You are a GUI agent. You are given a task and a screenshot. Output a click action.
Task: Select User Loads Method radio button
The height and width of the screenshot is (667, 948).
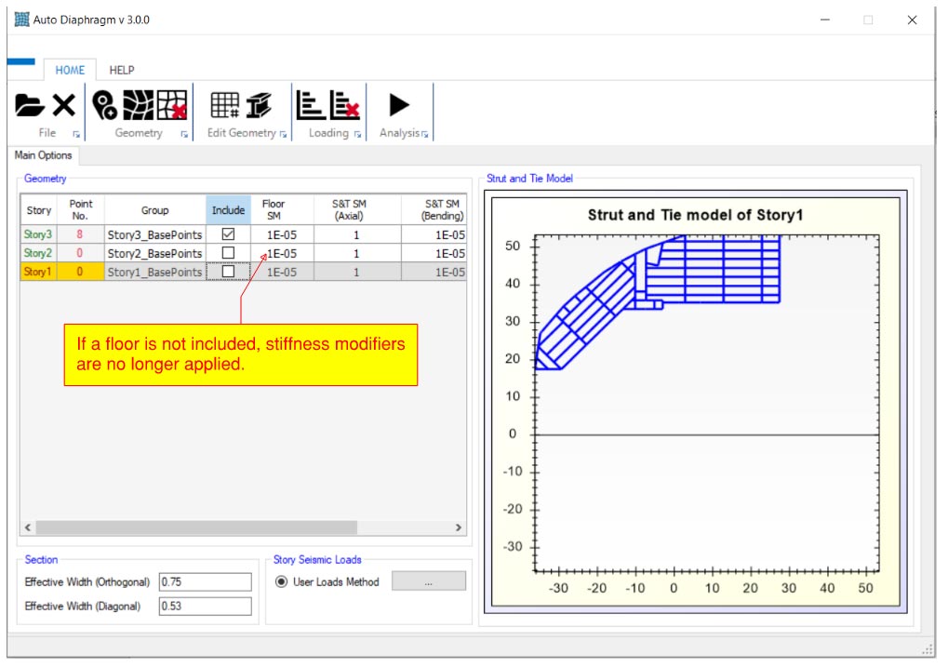(282, 582)
